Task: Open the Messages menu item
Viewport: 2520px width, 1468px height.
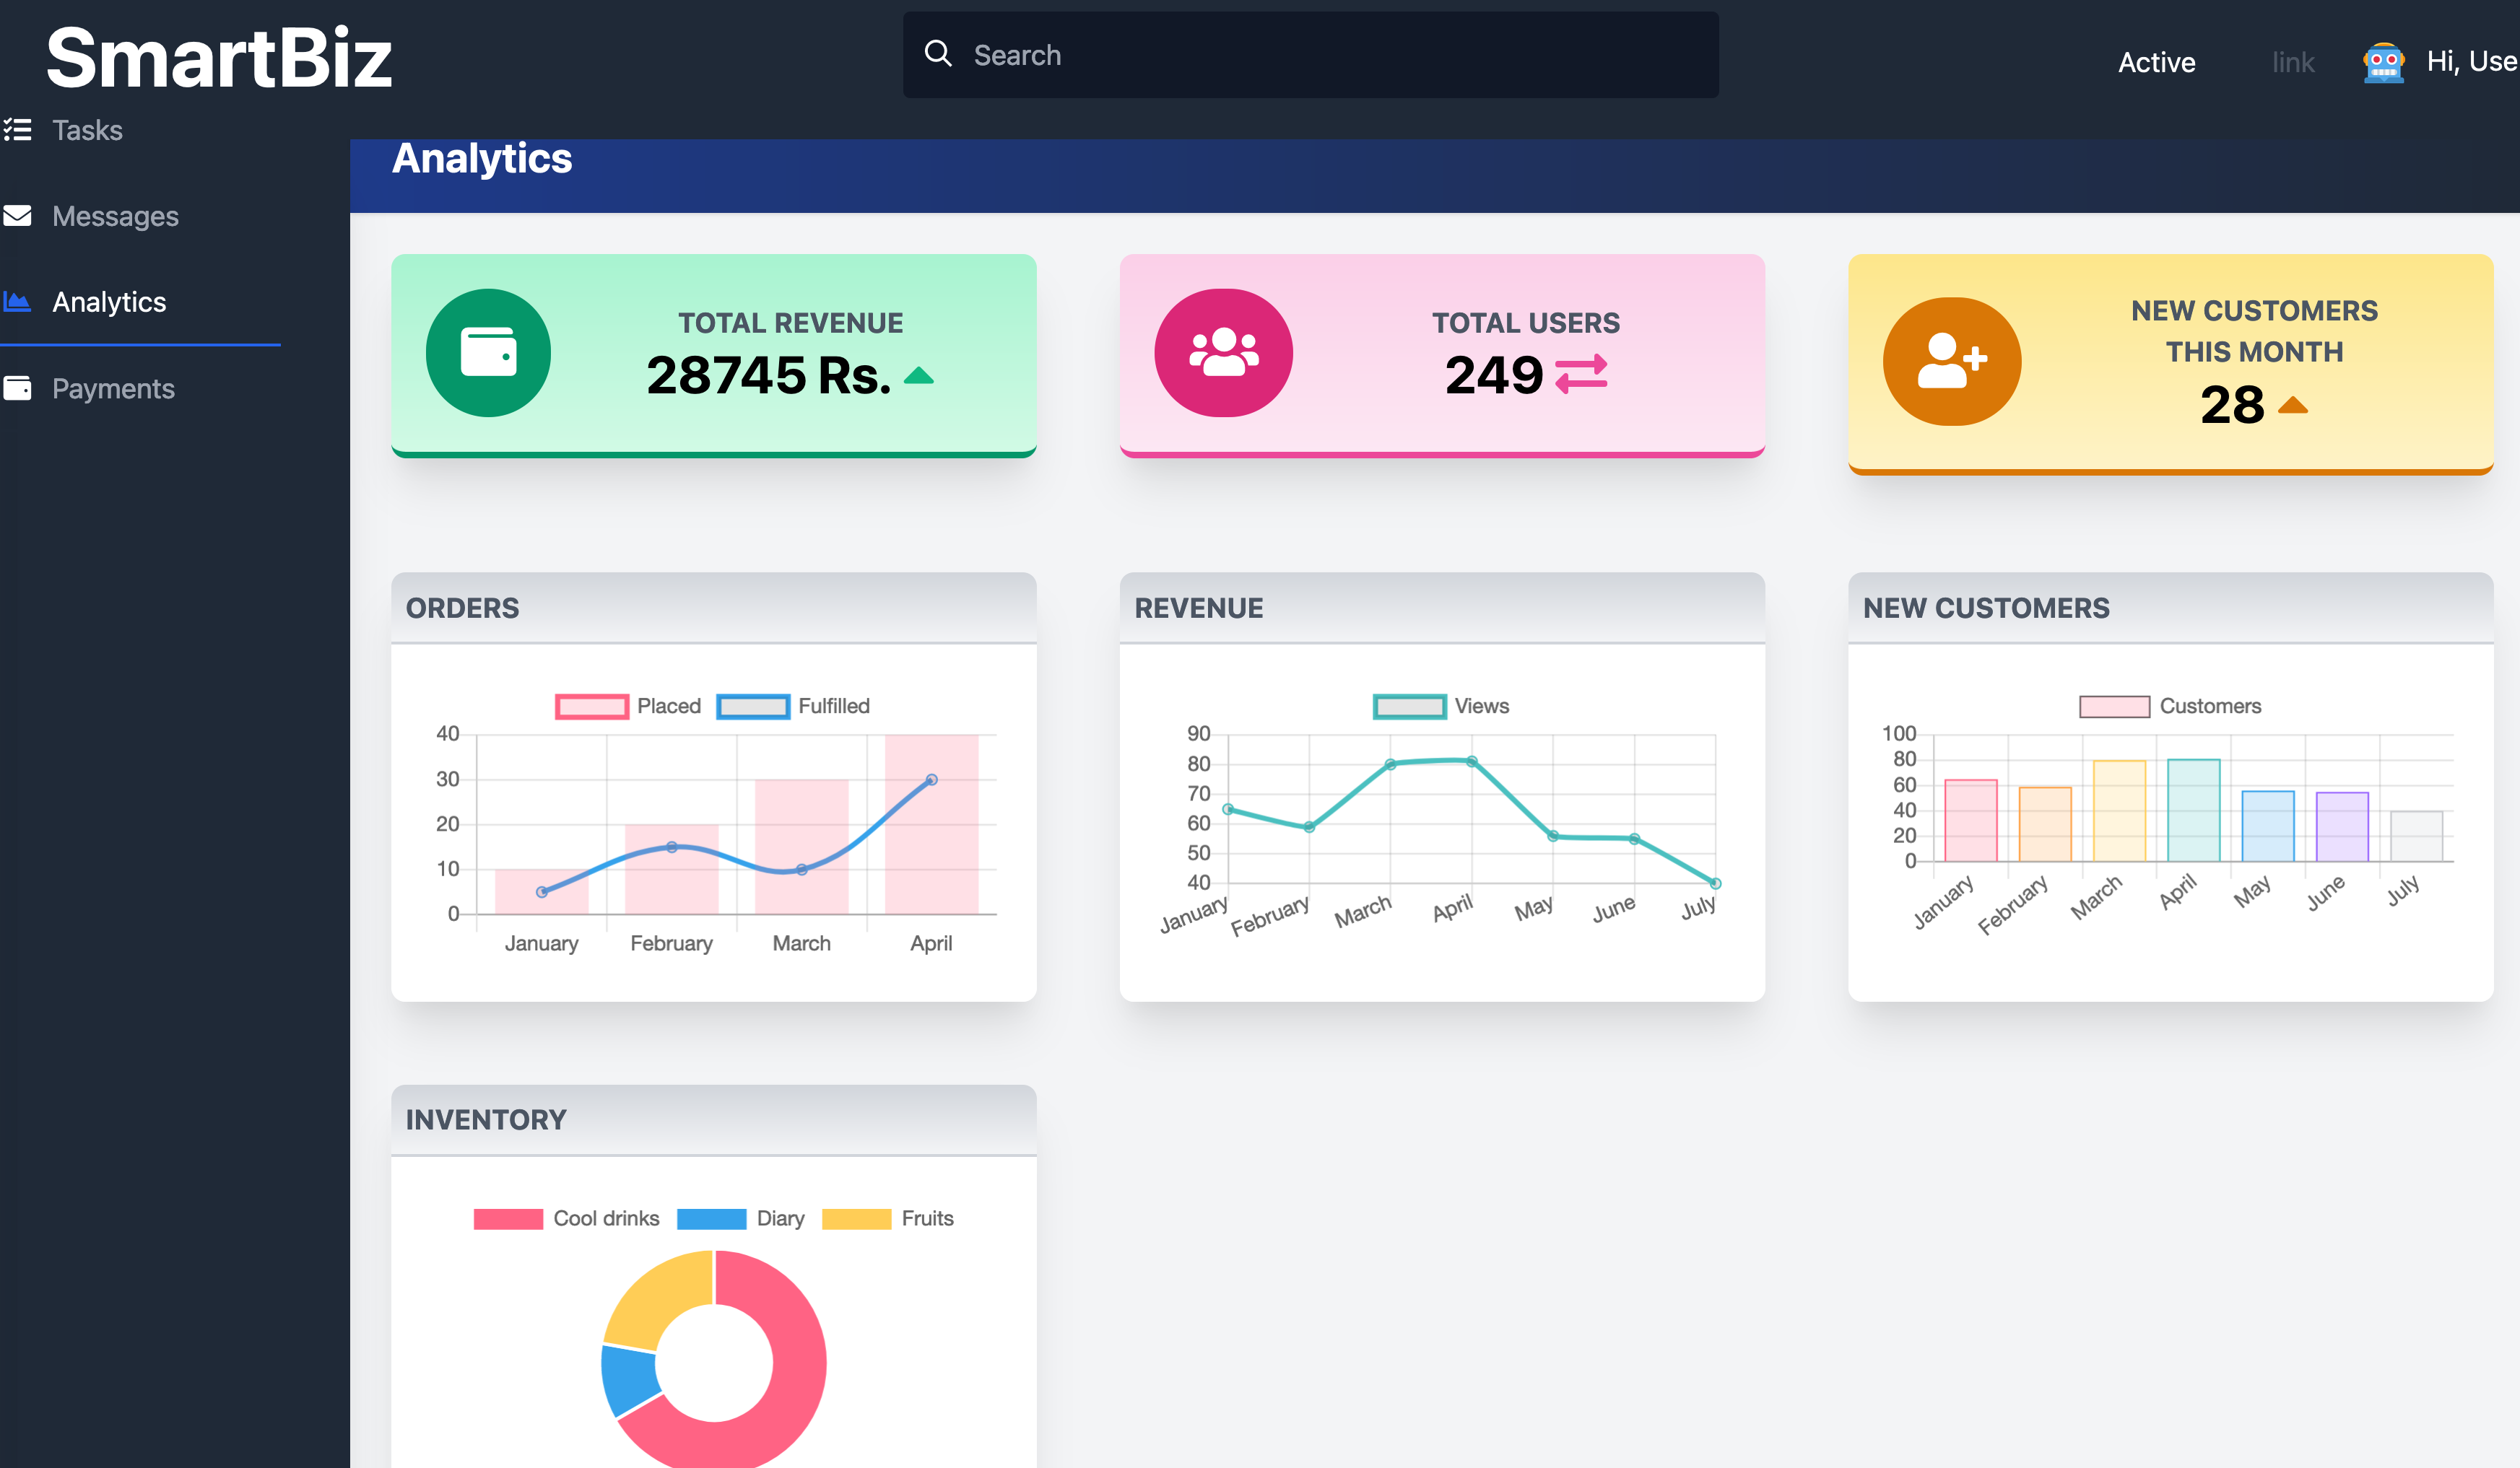Action: click(x=115, y=216)
